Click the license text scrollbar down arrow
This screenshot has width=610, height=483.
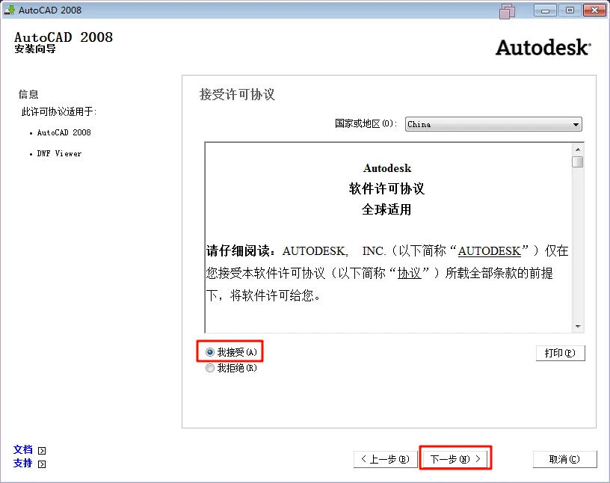click(x=578, y=327)
